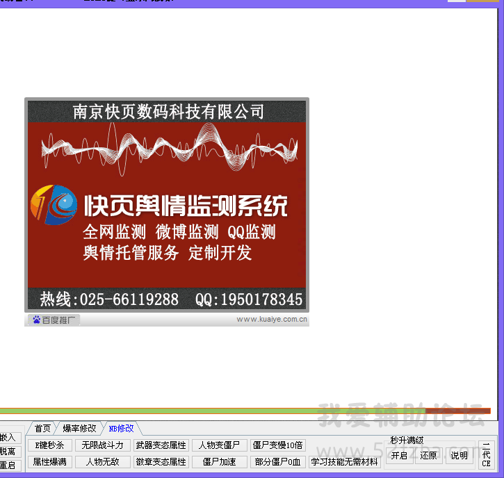Image resolution: width=504 pixels, height=478 pixels.
Task: Click the E键秒杀 button
Action: [x=49, y=445]
